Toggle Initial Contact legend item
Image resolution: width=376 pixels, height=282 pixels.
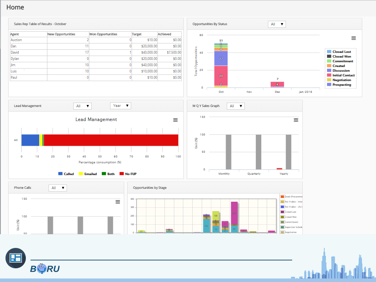pos(341,75)
